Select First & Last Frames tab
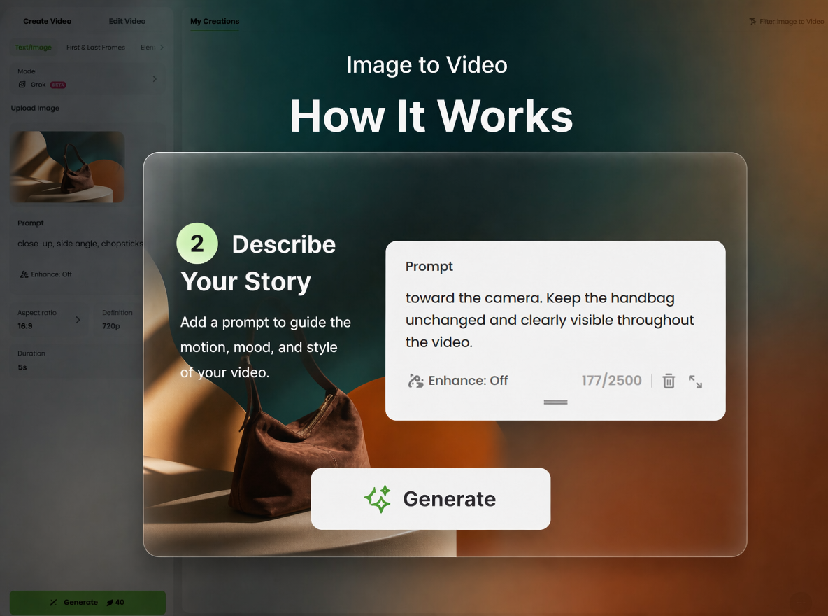 (96, 47)
